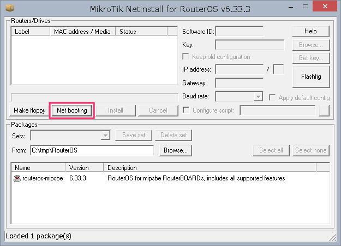Tick the Configure script checkbox
This screenshot has width=341, height=246.
186,110
